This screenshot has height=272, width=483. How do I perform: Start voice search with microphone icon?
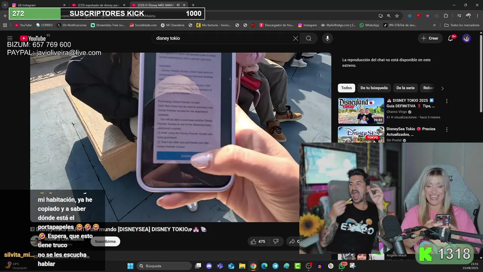327,38
